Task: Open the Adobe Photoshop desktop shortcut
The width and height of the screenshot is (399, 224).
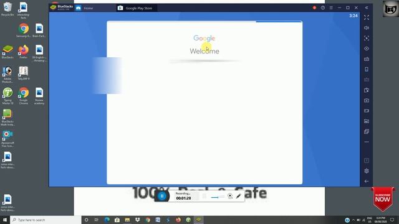Action: click(x=7, y=75)
